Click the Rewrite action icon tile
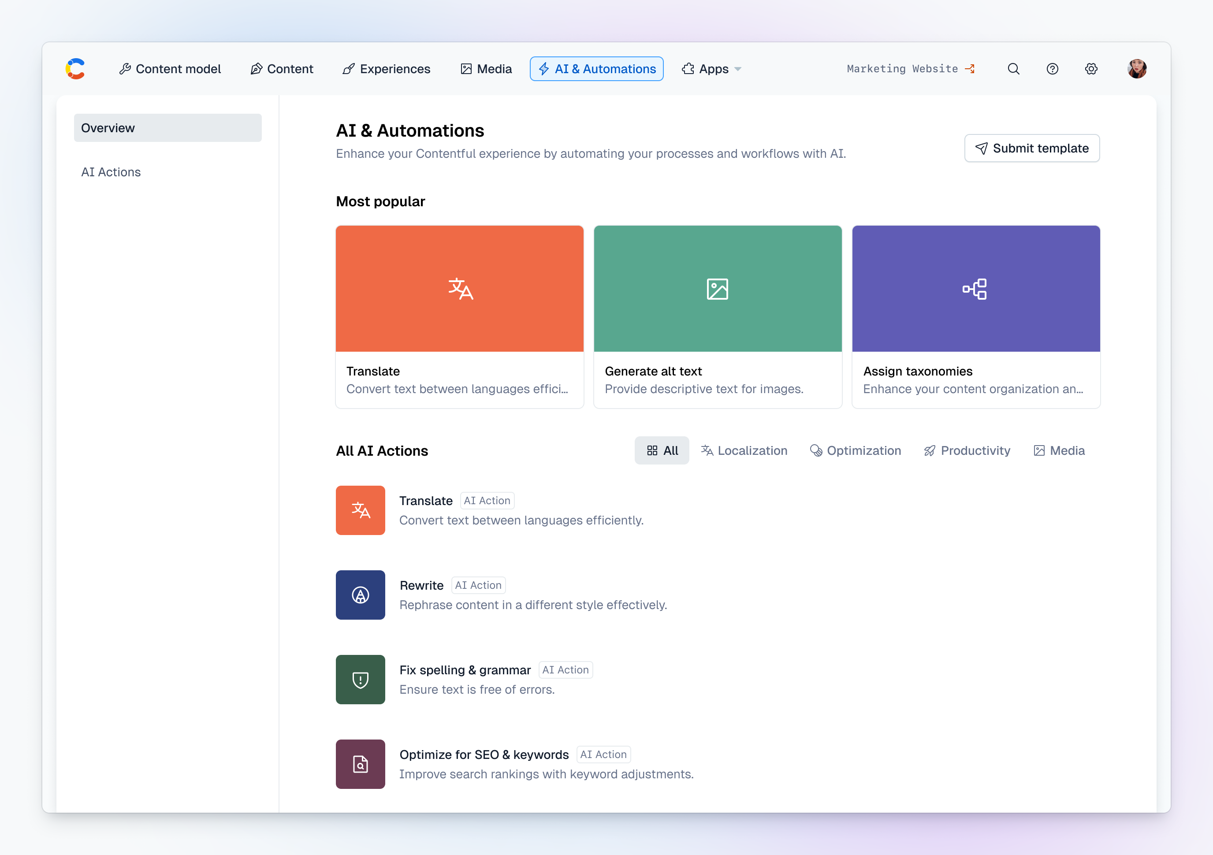The height and width of the screenshot is (855, 1213). [360, 595]
